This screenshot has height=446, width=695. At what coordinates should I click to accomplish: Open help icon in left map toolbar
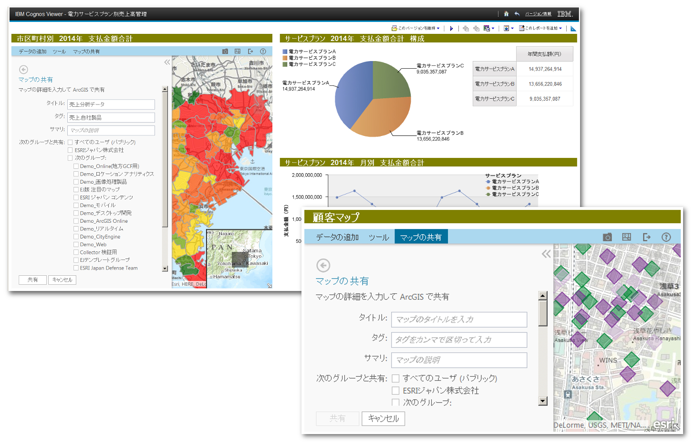263,51
